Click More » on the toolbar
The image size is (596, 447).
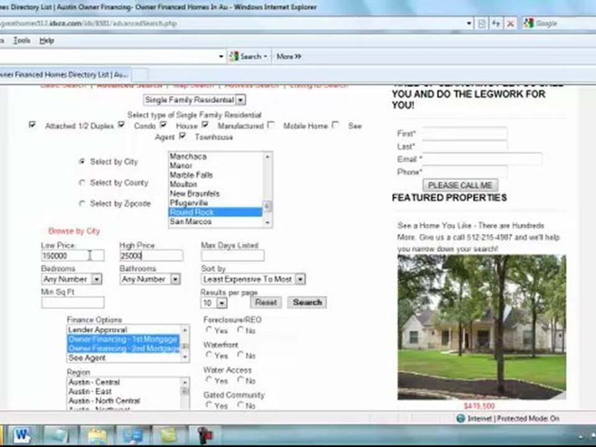(289, 56)
